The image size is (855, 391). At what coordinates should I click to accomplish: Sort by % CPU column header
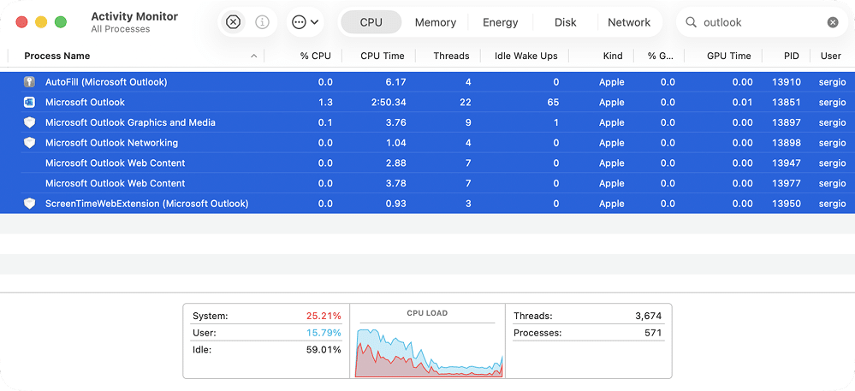(315, 56)
